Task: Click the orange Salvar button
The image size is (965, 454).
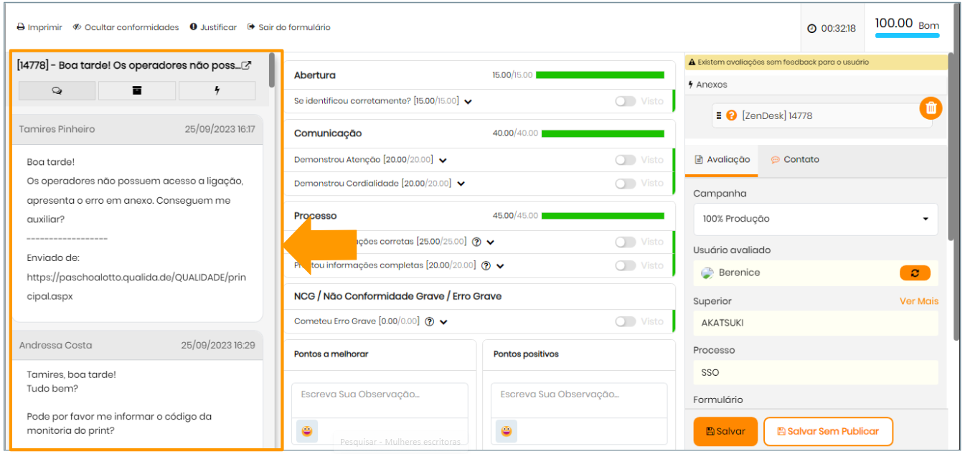Action: click(x=725, y=432)
